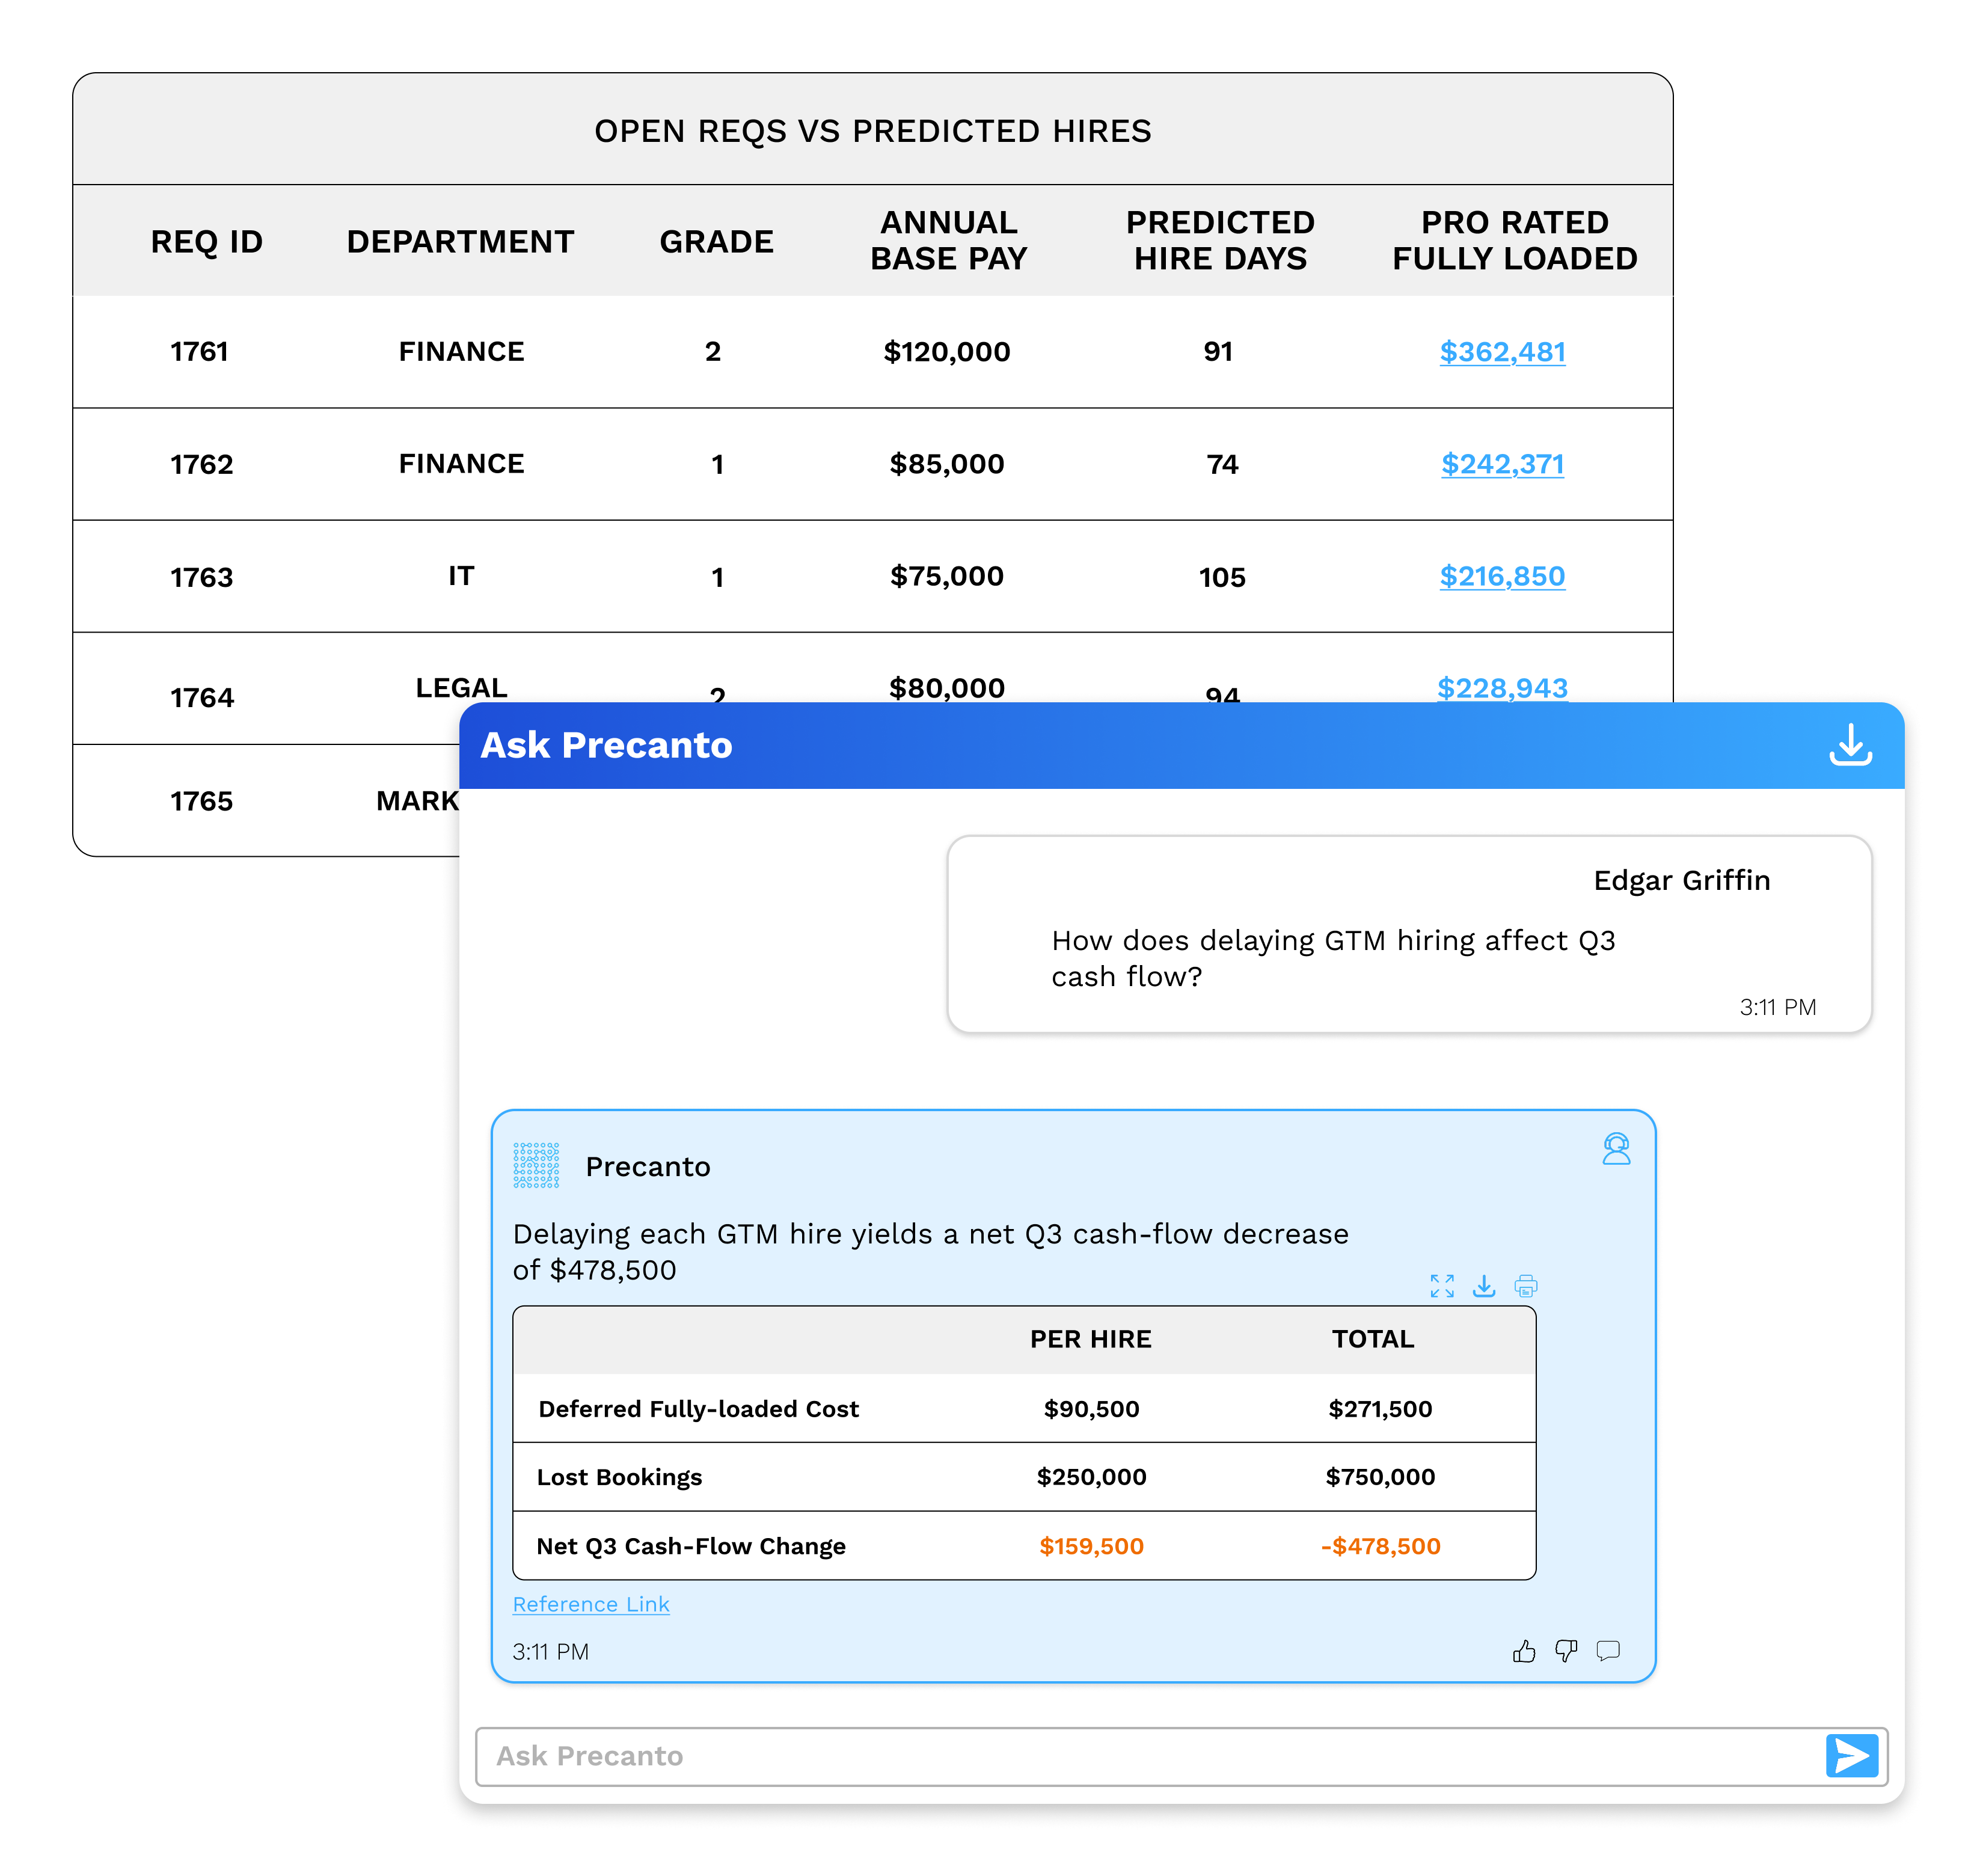
Task: Click the PRO RATED FULLY LOADED header
Action: click(1514, 240)
